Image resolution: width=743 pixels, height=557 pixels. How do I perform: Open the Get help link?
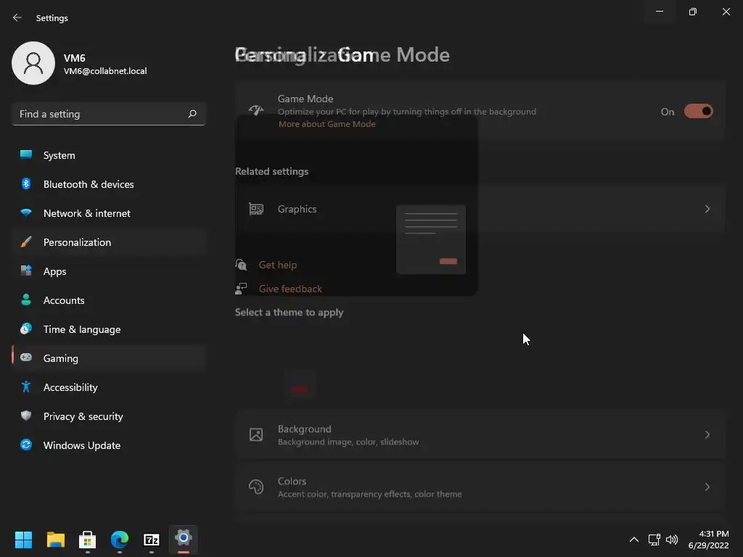[278, 265]
